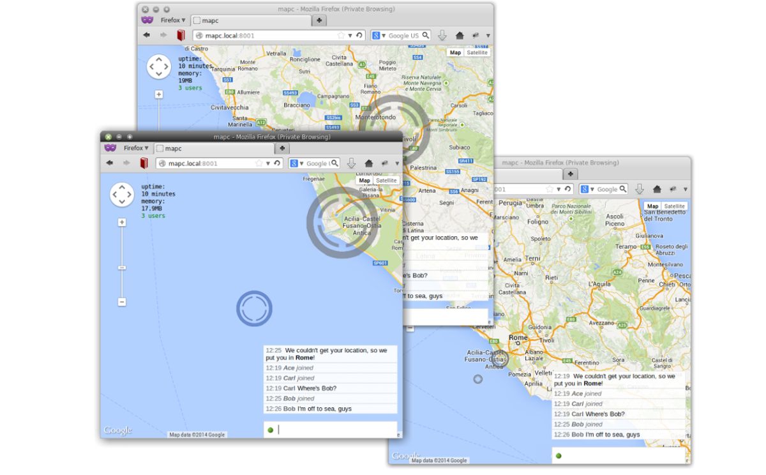The width and height of the screenshot is (766, 475).
Task: Open red bookmarks book icon in front window
Action: coord(144,163)
